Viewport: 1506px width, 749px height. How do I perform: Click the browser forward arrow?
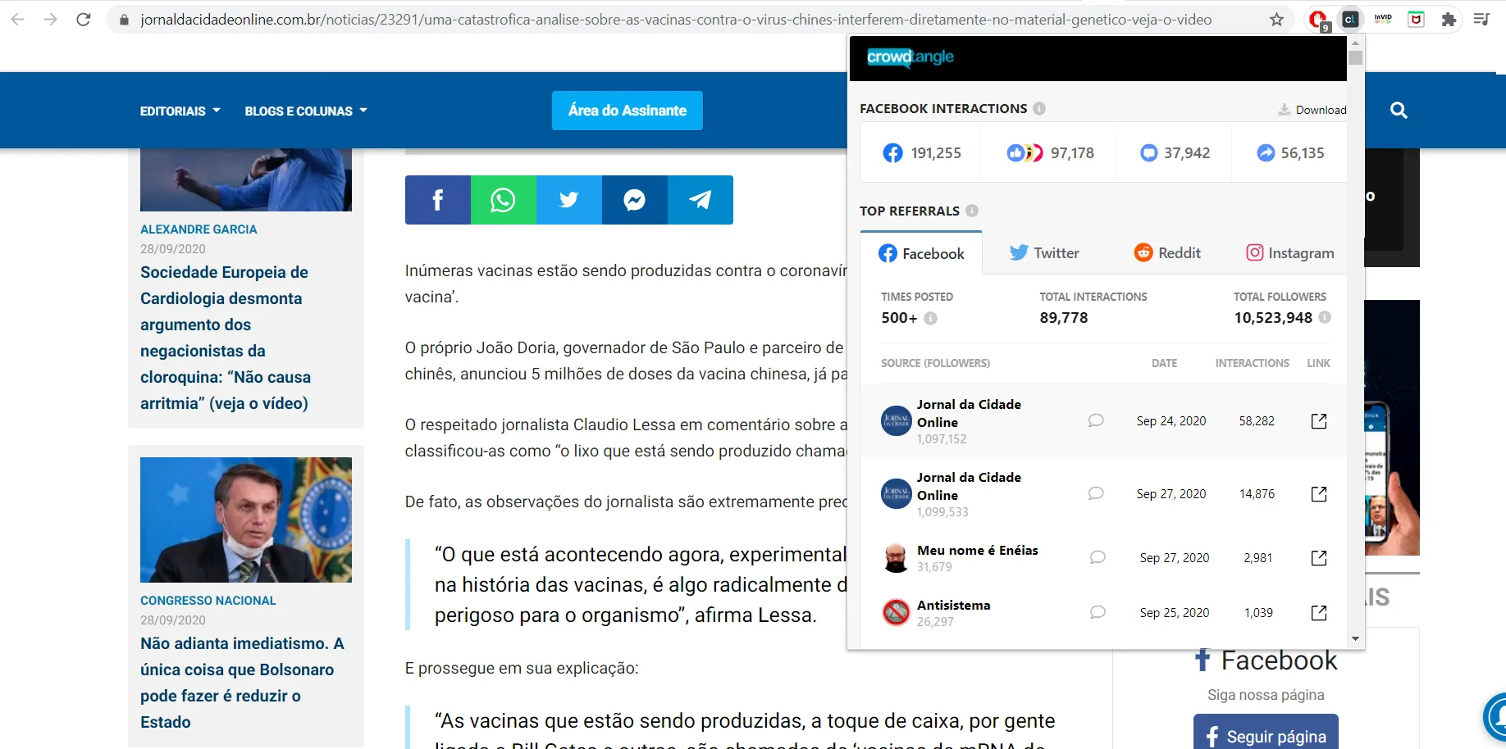click(x=51, y=19)
